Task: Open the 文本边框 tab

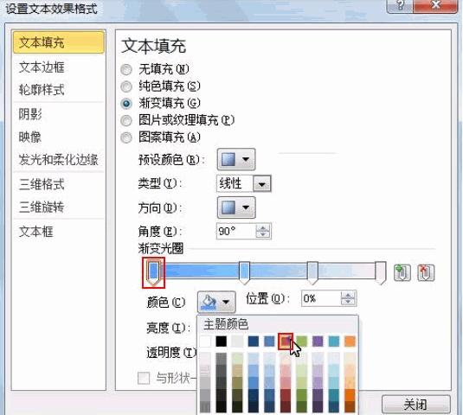Action: click(42, 67)
